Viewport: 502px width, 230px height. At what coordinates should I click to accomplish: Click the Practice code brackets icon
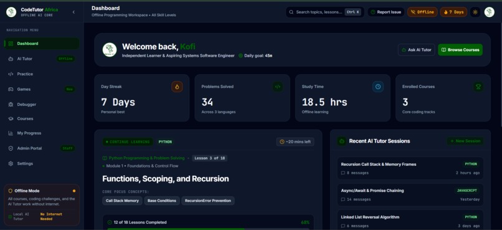point(11,74)
